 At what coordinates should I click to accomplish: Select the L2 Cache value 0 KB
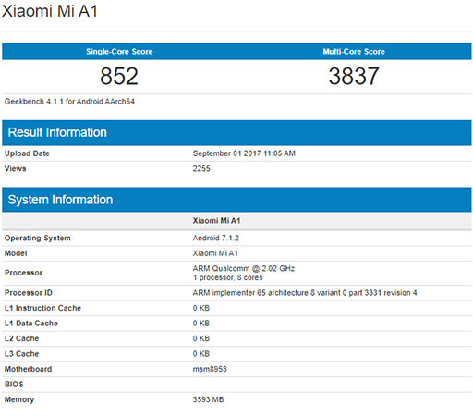coord(201,338)
